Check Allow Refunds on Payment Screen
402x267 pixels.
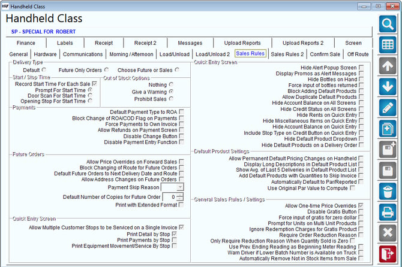(182, 130)
